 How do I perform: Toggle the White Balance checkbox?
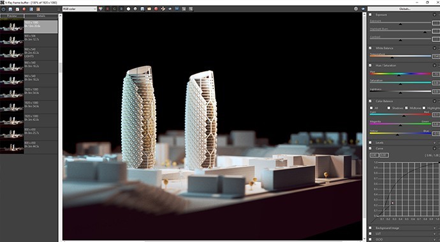[x=370, y=48]
